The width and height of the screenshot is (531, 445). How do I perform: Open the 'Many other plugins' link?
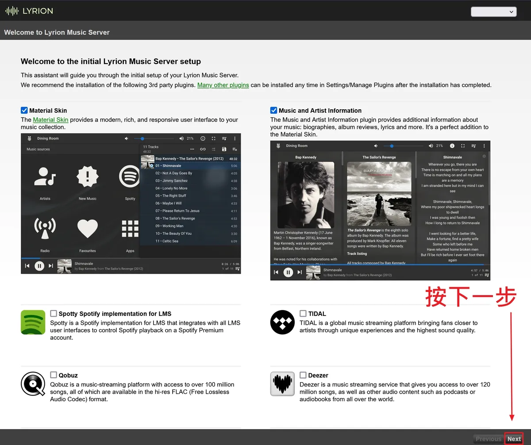(223, 85)
